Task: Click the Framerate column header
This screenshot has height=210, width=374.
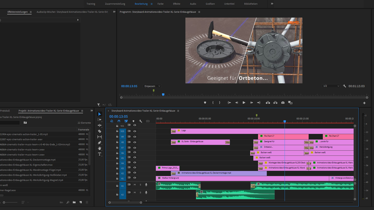Action: (83, 130)
